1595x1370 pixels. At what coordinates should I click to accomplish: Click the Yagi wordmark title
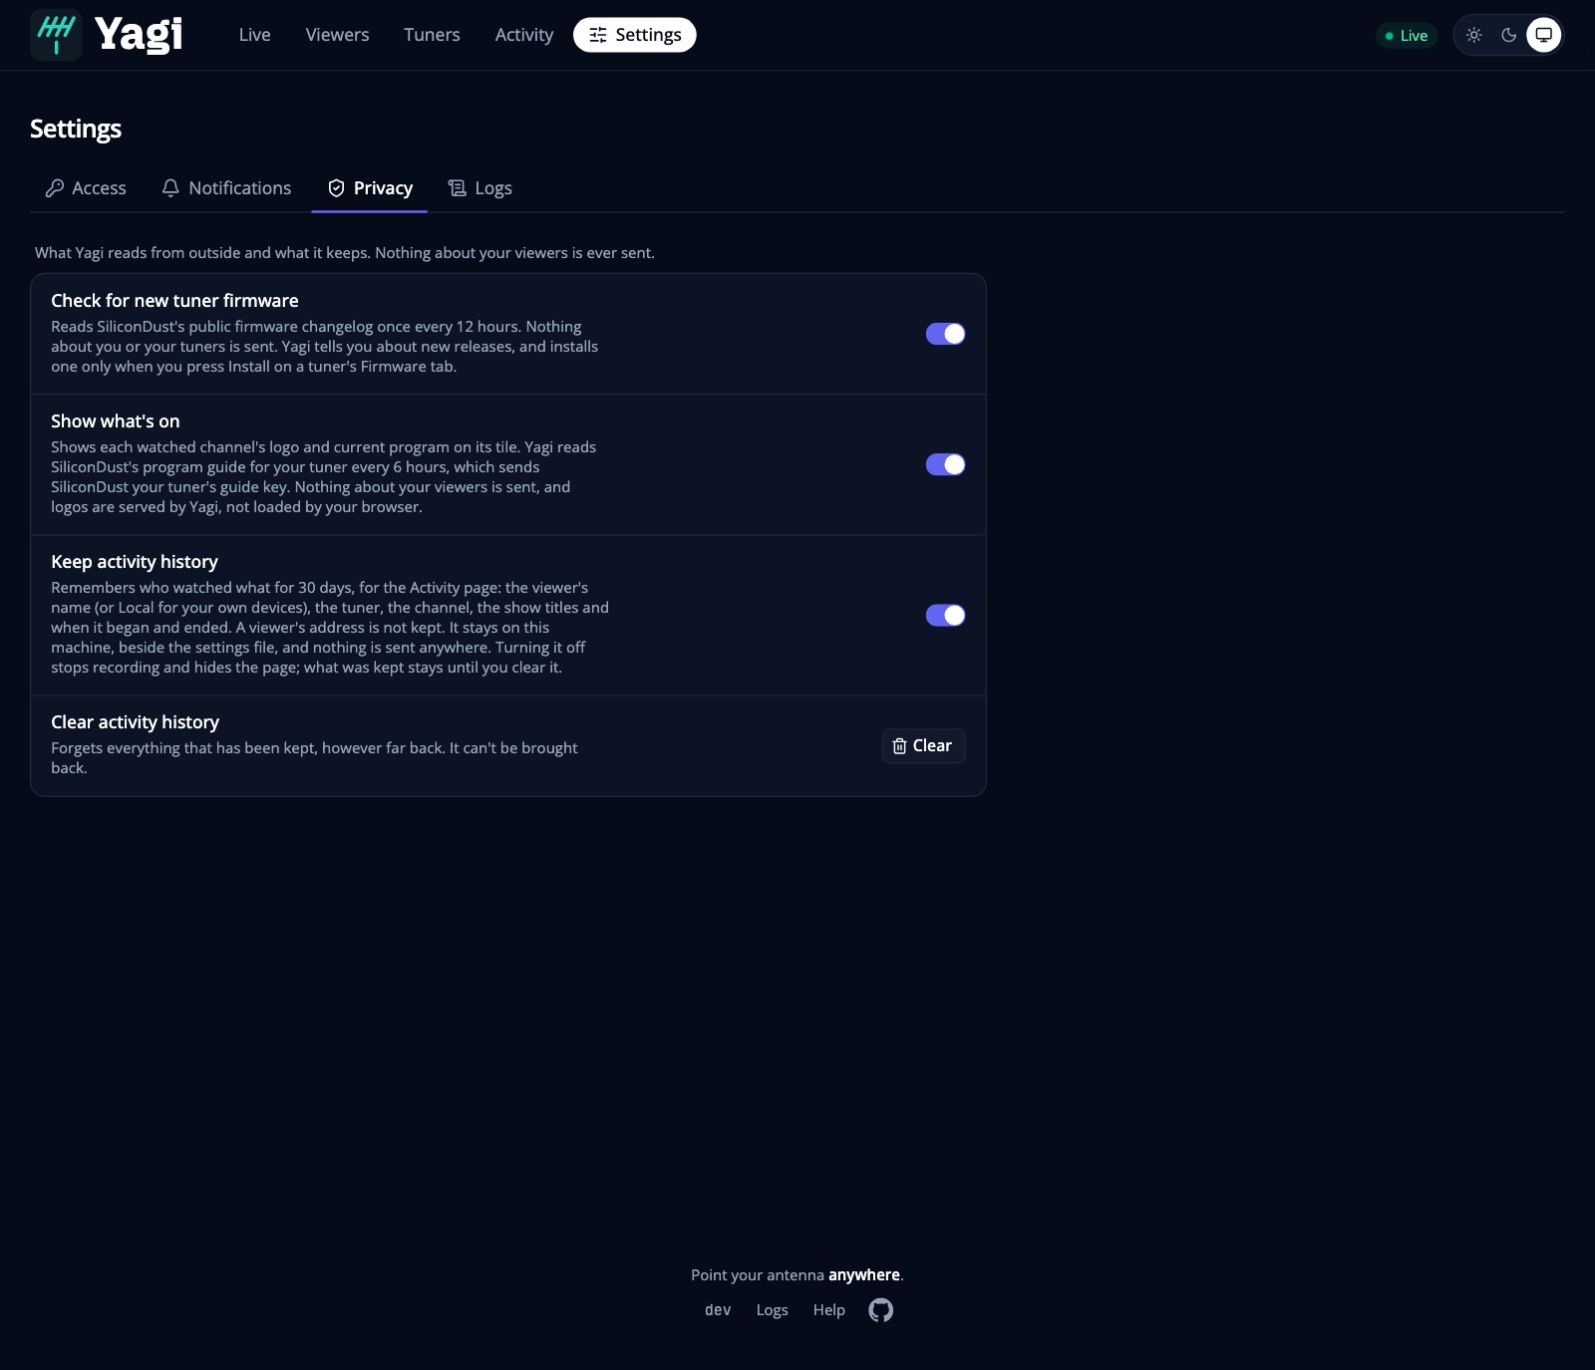pos(139,35)
